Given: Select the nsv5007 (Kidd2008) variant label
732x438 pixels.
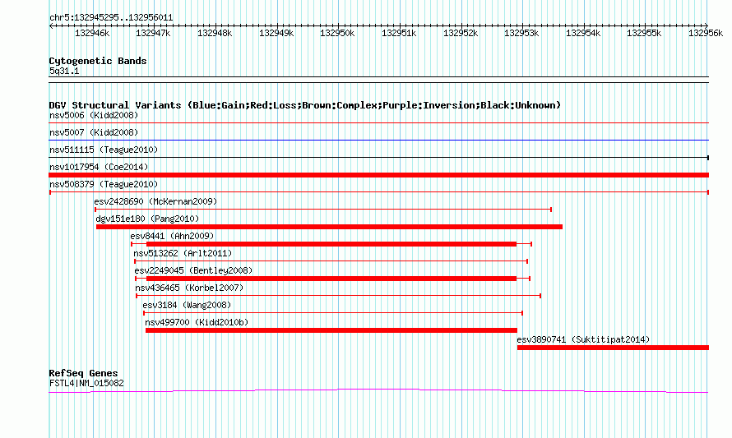Looking at the screenshot, I should tap(94, 132).
